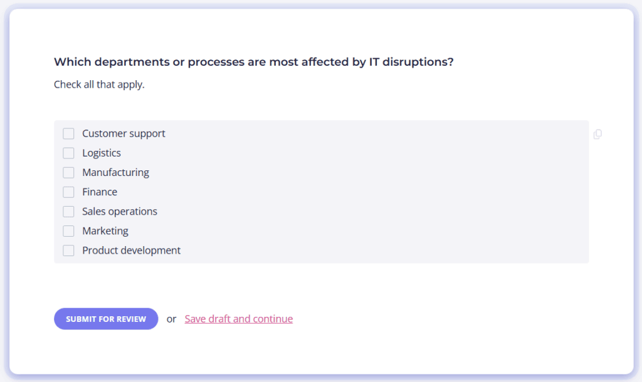Enable the Manufacturing checkbox
This screenshot has width=642, height=382.
68,173
